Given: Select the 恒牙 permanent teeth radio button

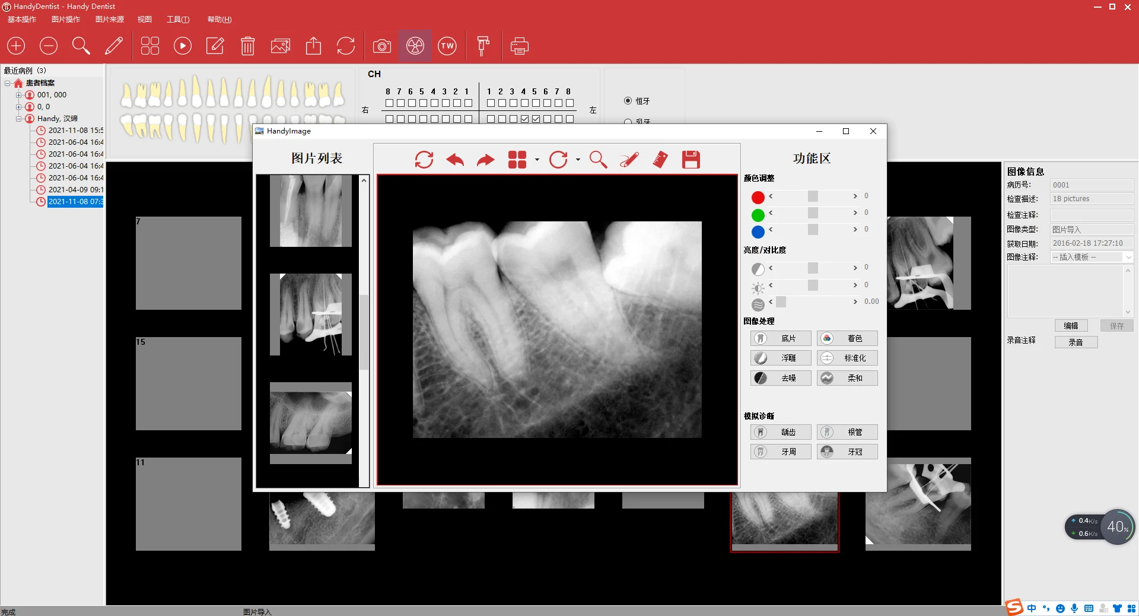Looking at the screenshot, I should click(x=628, y=101).
